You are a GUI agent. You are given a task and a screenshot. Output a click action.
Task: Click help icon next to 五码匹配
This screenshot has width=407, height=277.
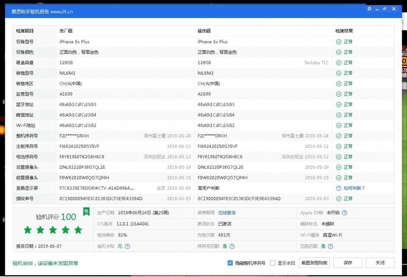click(x=330, y=246)
